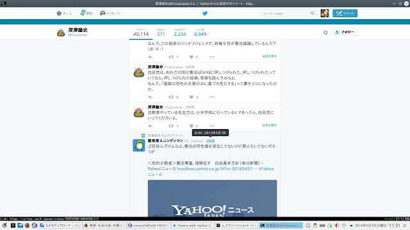
Task: Follow the @fukazawas profile
Action: point(345,32)
